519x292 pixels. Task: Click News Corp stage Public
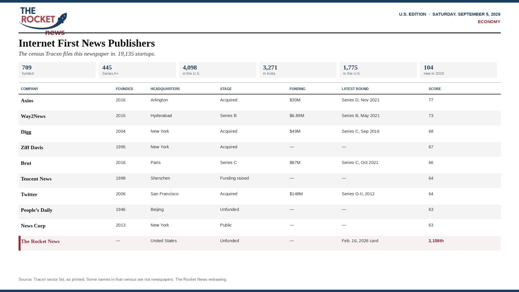coord(226,225)
